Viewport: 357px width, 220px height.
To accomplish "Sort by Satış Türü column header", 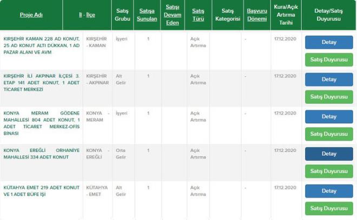I will [x=198, y=15].
